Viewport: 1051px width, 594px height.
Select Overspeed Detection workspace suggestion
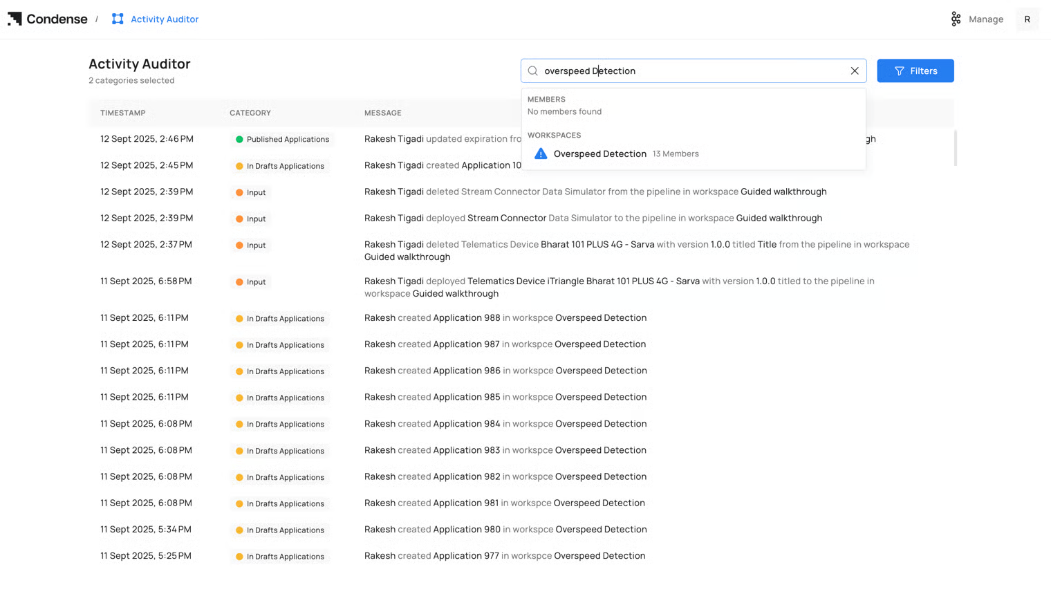tap(600, 154)
